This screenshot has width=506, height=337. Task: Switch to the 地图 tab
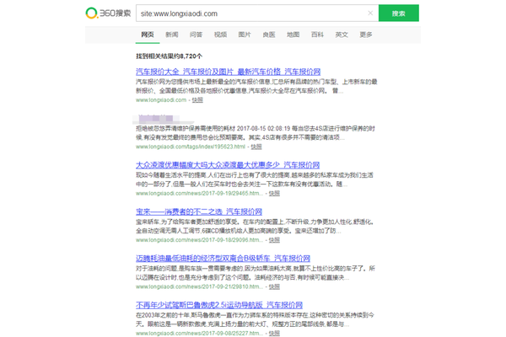pyautogui.click(x=293, y=35)
